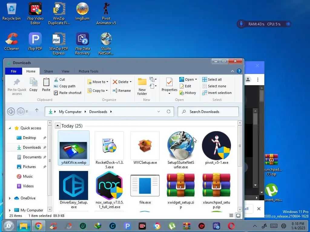Open ImgBurn desktop shortcut
Image resolution: width=310 pixels, height=232 pixels.
82,11
